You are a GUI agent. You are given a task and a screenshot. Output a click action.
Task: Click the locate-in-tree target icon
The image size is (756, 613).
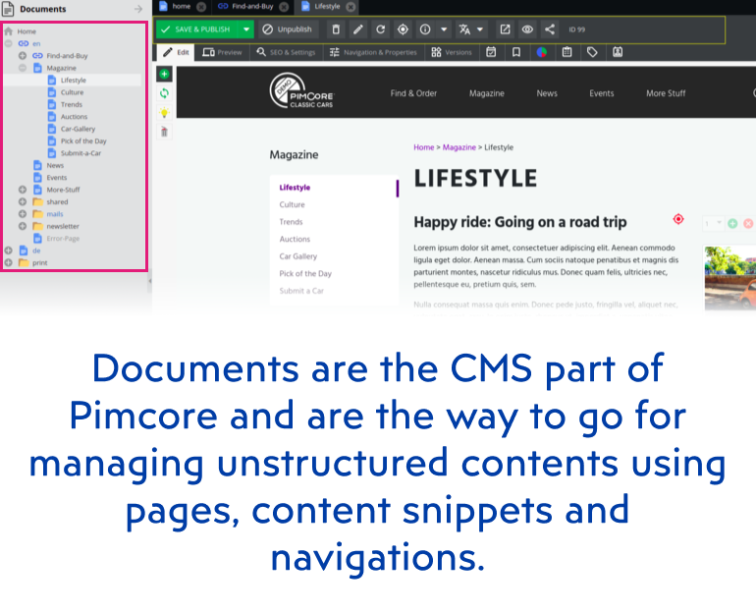click(403, 29)
